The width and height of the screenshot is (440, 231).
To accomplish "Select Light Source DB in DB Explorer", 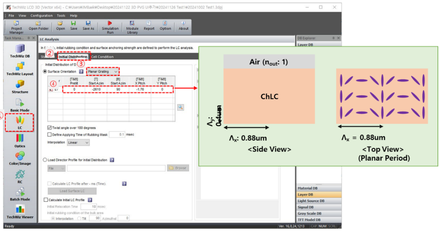I will (x=311, y=201).
